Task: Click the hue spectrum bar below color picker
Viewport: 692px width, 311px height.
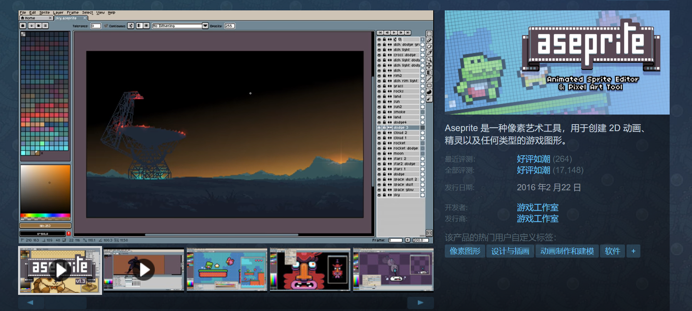Action: (x=45, y=215)
